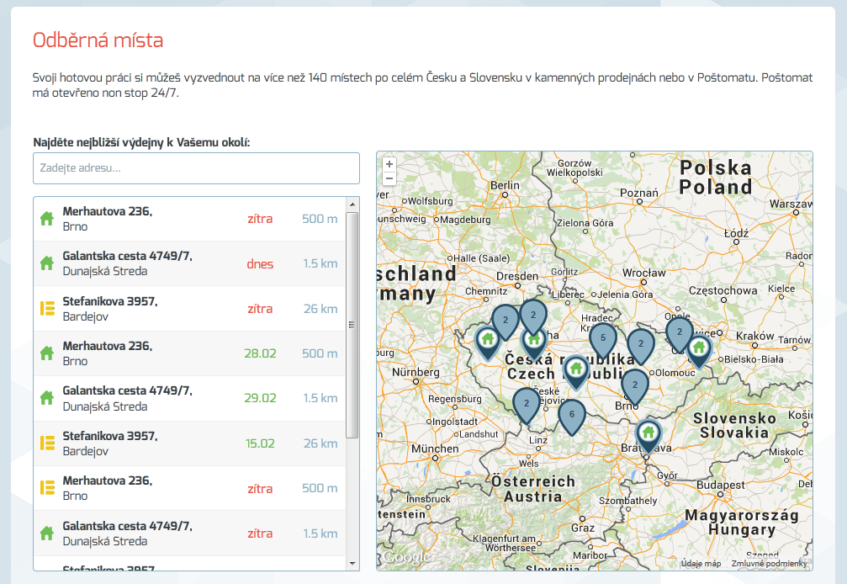The height and width of the screenshot is (584, 847).
Task: Select Galantska cesta 4749/7 with date 29.02
Action: (189, 398)
